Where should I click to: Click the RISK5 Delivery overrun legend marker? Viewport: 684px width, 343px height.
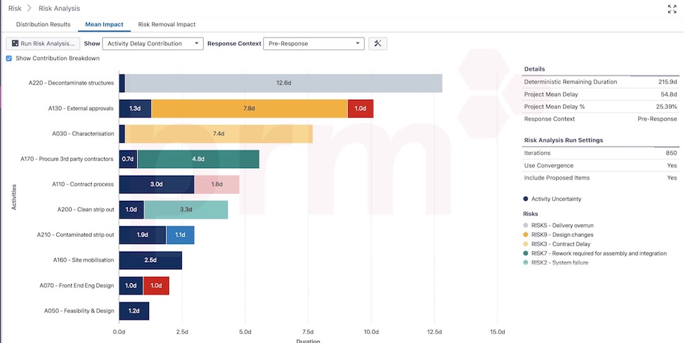pyautogui.click(x=525, y=225)
